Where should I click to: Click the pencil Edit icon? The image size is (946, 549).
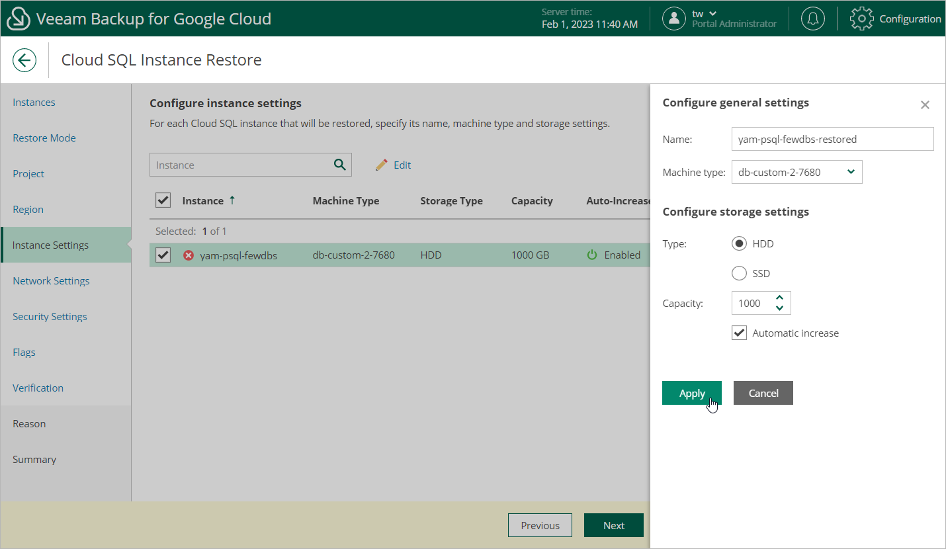pos(381,165)
